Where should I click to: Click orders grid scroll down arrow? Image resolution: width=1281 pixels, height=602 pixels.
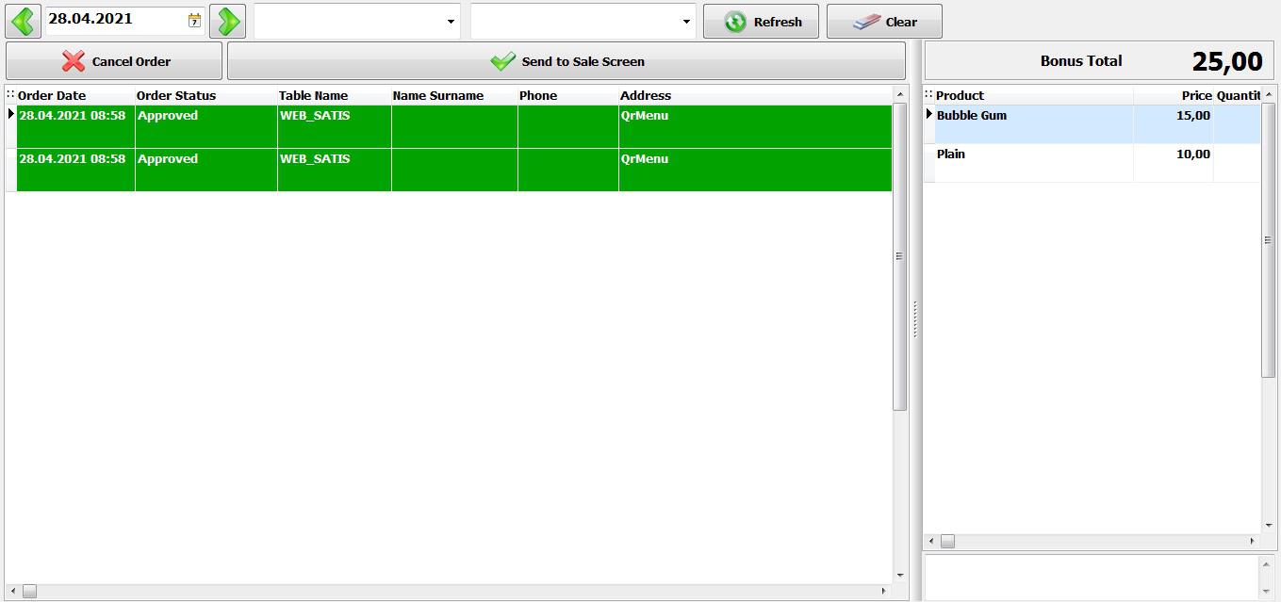[x=899, y=575]
